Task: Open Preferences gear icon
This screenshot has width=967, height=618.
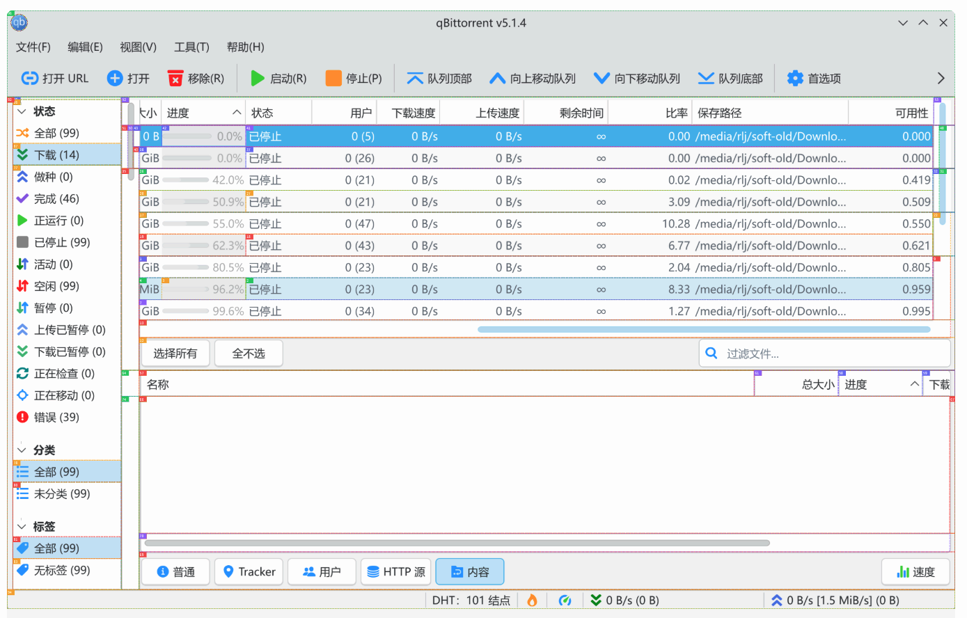Action: pos(795,79)
